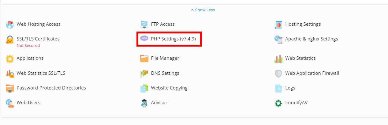Open the Hosting Settings shield icon

point(278,25)
